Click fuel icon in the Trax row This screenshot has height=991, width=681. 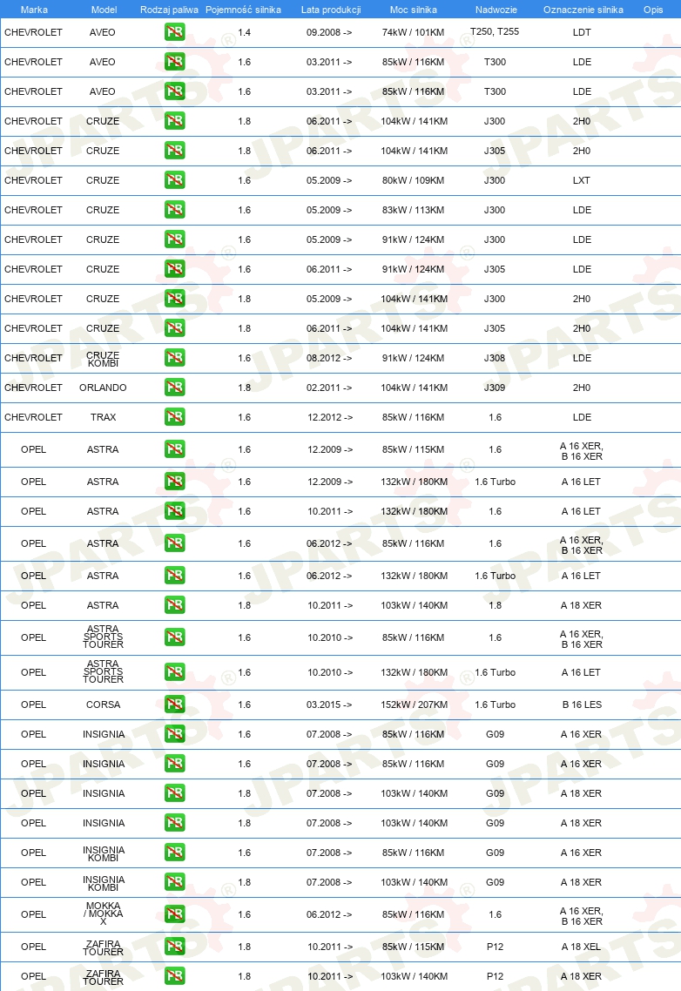[x=174, y=417]
